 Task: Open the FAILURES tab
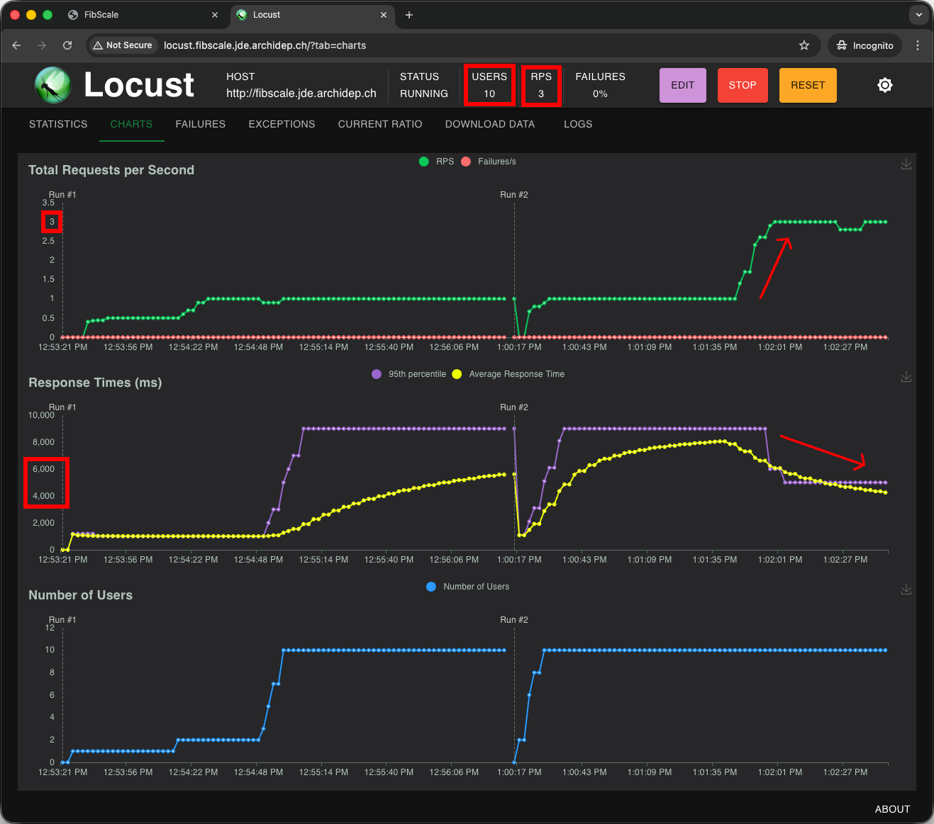pyautogui.click(x=200, y=124)
